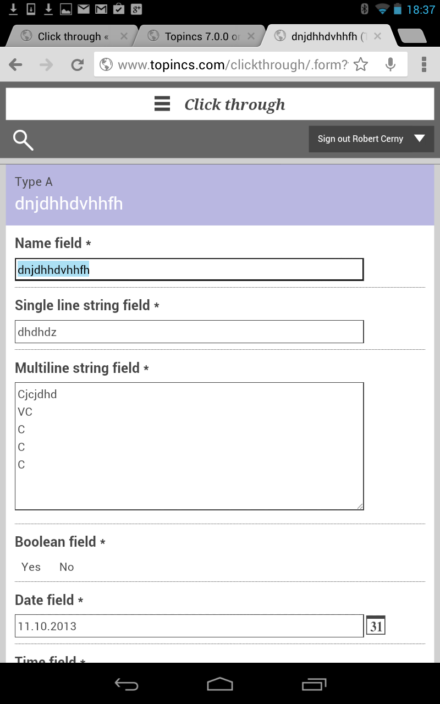The width and height of the screenshot is (440, 704).
Task: Click the Click through title link
Action: [x=235, y=104]
